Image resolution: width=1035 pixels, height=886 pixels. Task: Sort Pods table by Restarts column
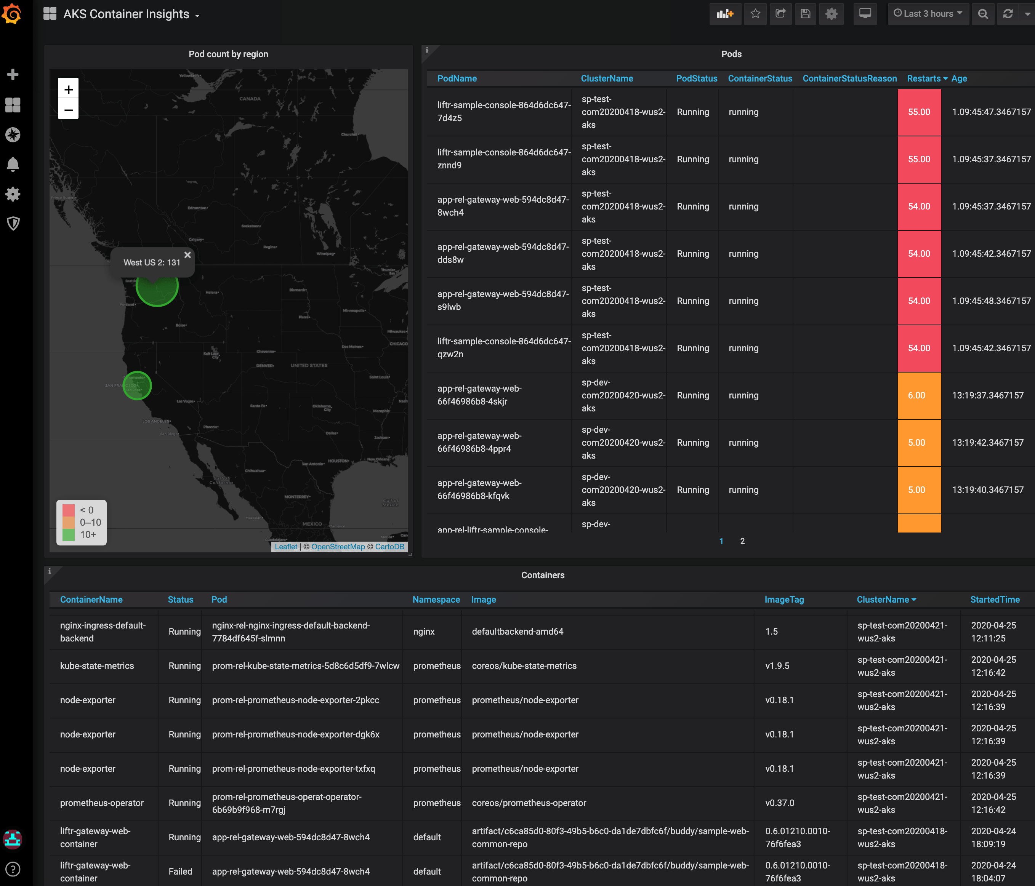pyautogui.click(x=924, y=78)
